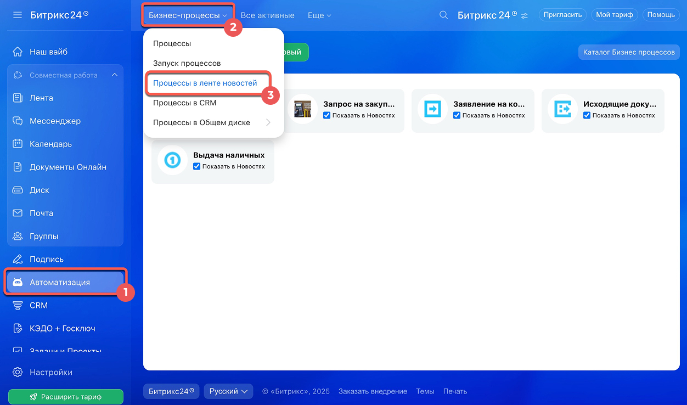The height and width of the screenshot is (405, 687).
Task: Click the CRM funnel icon
Action: click(18, 305)
